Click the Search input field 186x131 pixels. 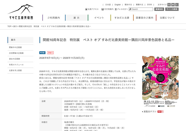pos(141,9)
